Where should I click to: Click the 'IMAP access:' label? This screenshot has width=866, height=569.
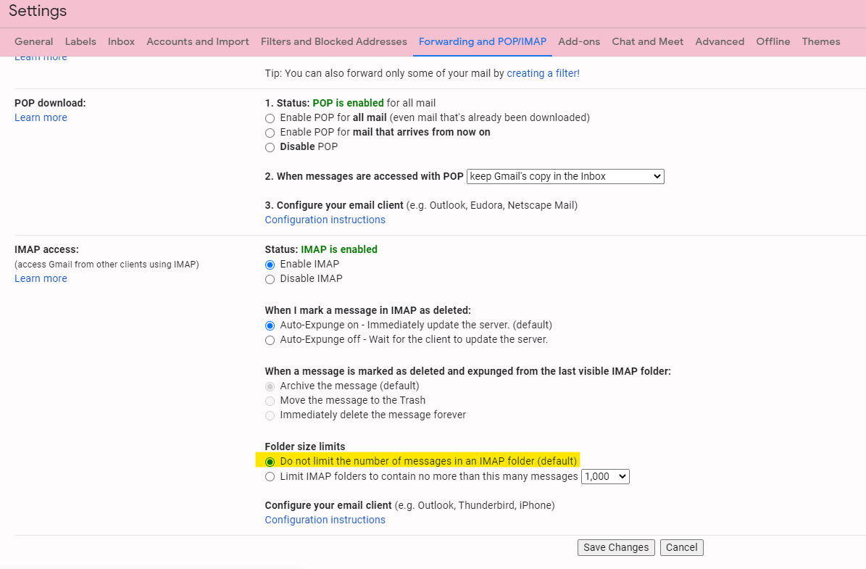[46, 249]
